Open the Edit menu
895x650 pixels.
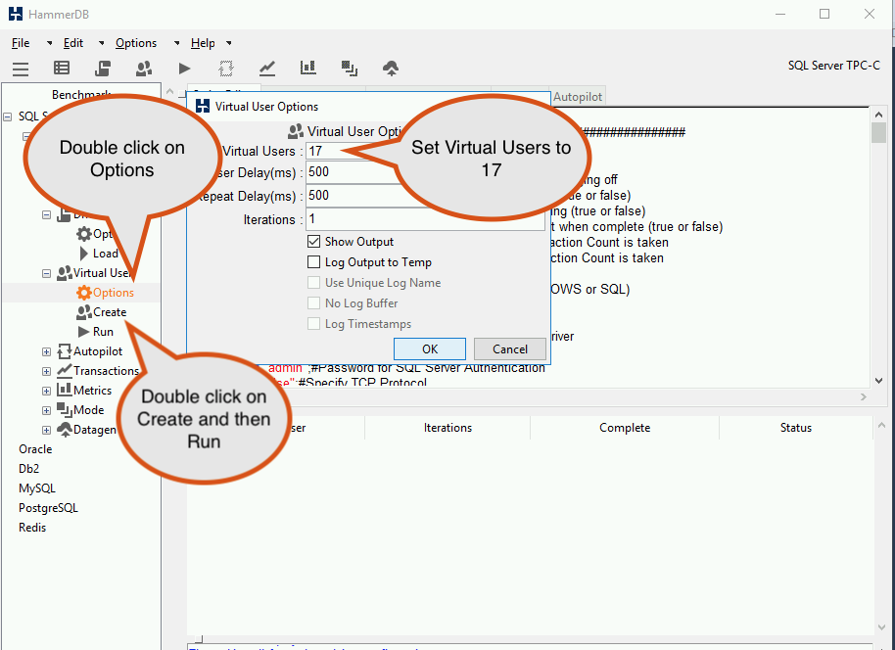click(x=73, y=43)
